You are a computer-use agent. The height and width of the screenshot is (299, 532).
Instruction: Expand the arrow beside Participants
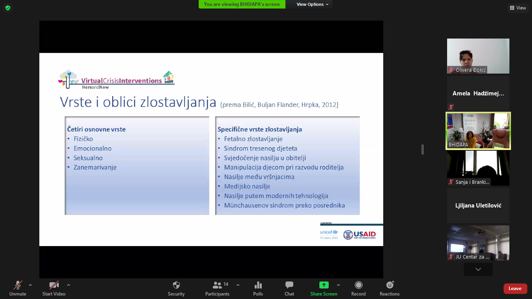238,285
